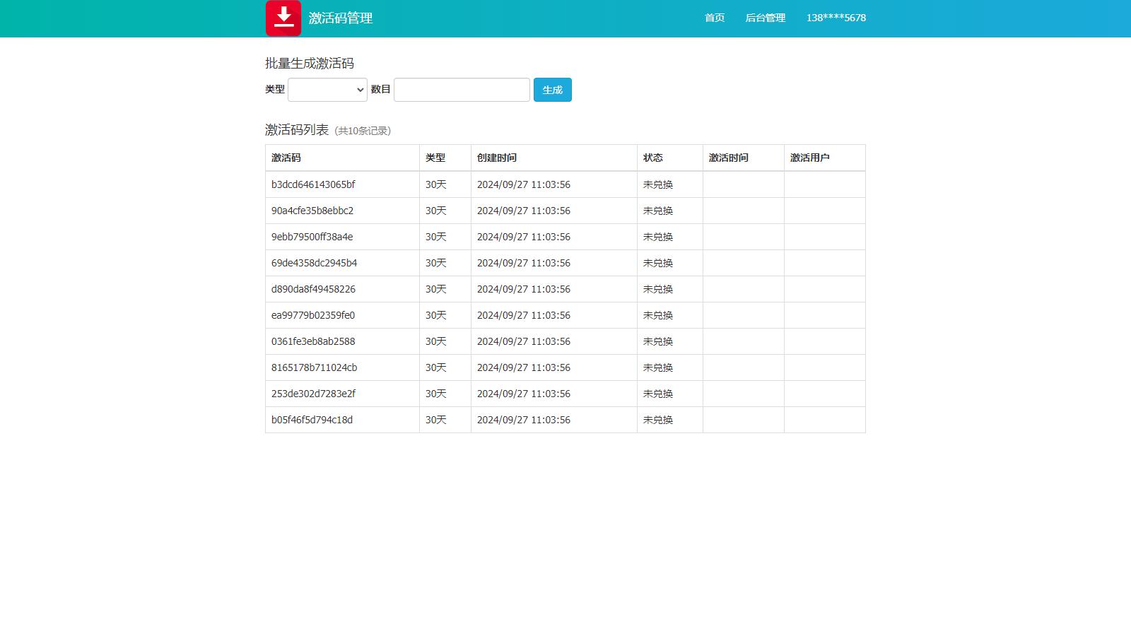Screen dimensions: 1131x636
Task: Click inside the 数目 input field
Action: point(461,90)
